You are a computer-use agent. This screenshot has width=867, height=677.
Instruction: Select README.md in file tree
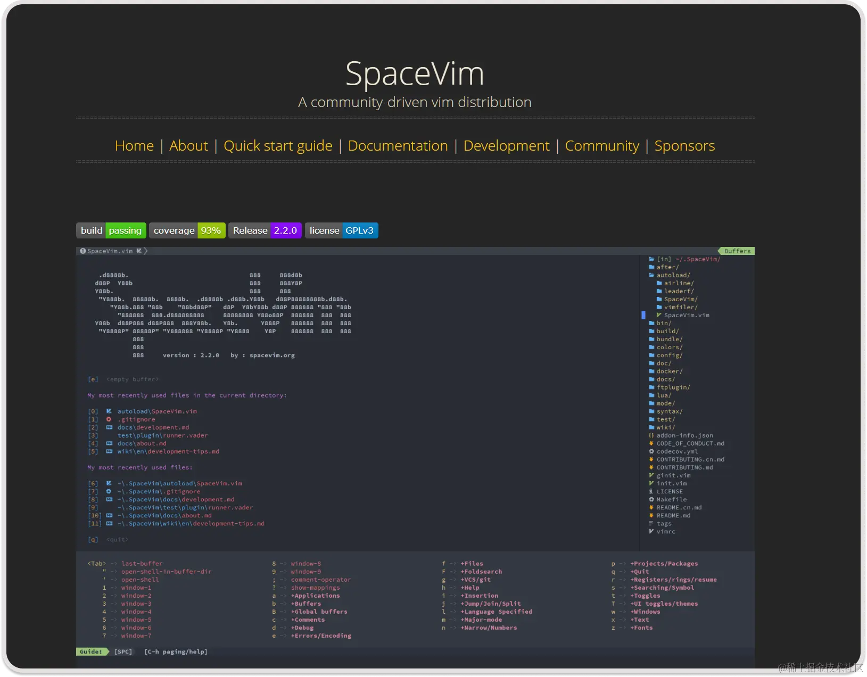(670, 516)
